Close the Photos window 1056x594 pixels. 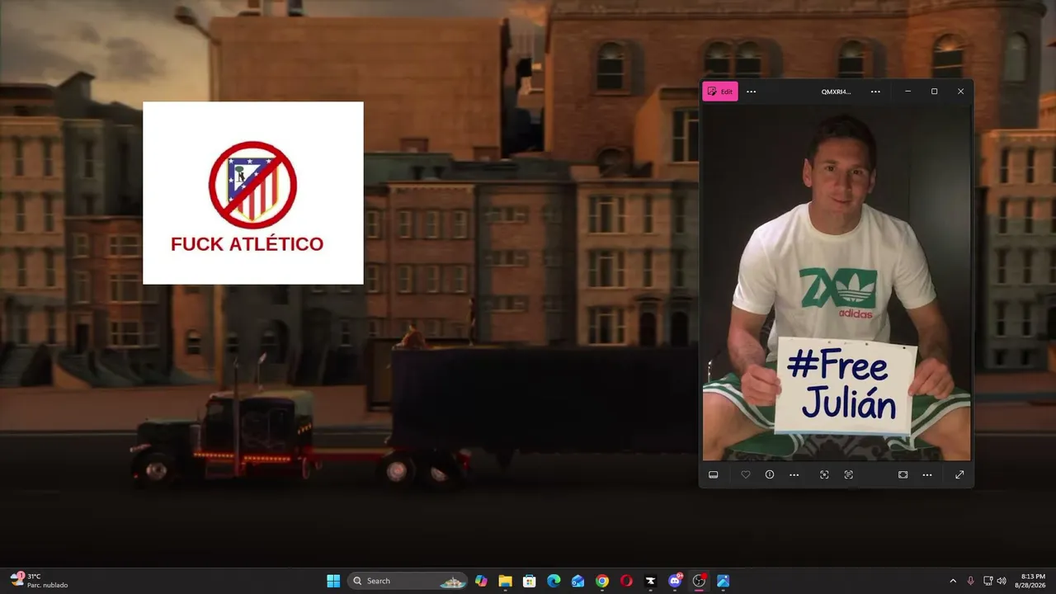pyautogui.click(x=960, y=92)
